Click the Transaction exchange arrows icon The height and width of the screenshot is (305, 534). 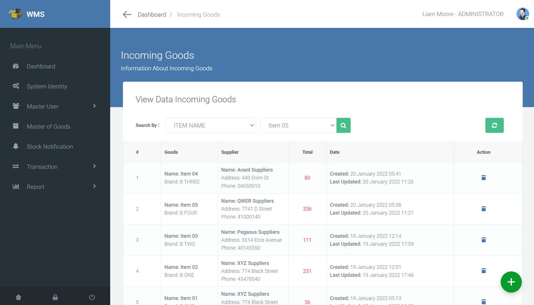coord(16,166)
